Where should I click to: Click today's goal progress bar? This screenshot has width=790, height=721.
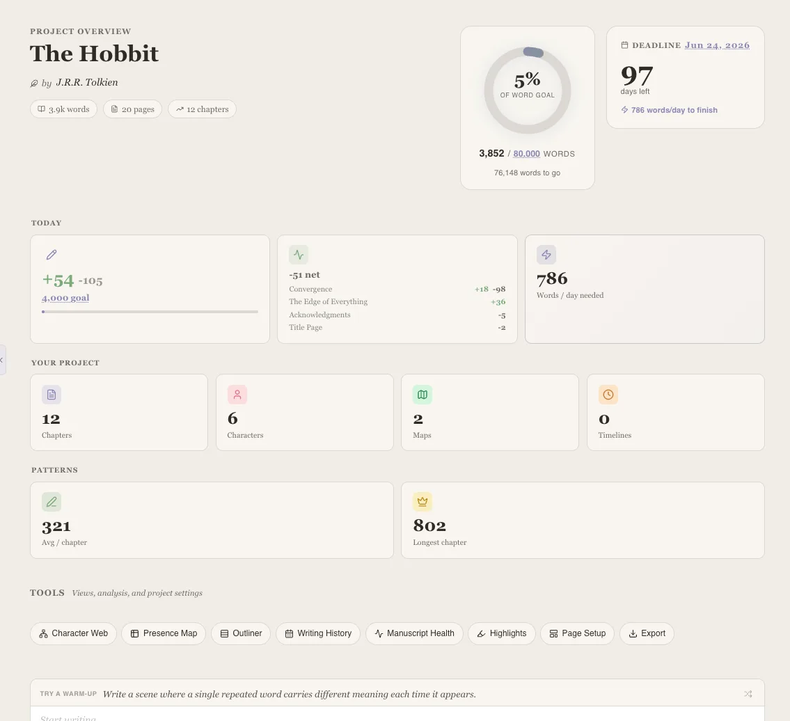click(x=150, y=312)
